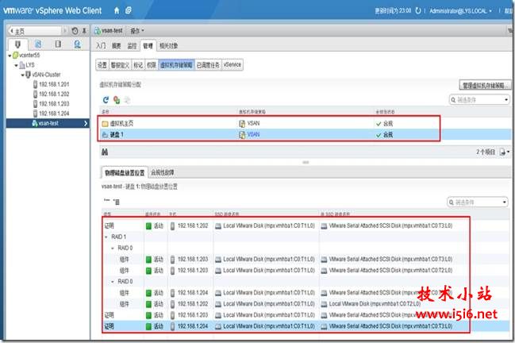Refresh the client using the top-bar refresh icon
This screenshot has height=343, width=515.
click(x=417, y=10)
